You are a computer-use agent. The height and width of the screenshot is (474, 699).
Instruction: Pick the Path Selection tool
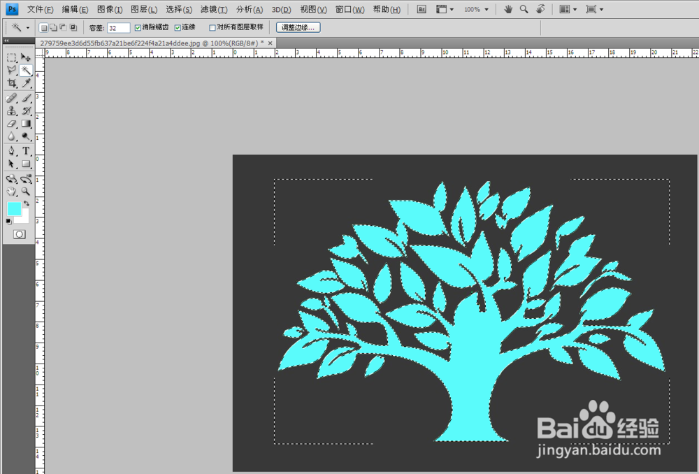(12, 164)
